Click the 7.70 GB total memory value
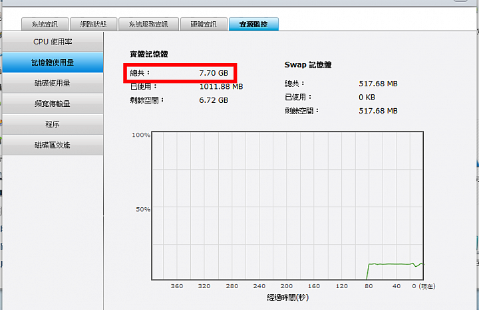Viewport: 479px width, 310px height. pyautogui.click(x=214, y=73)
